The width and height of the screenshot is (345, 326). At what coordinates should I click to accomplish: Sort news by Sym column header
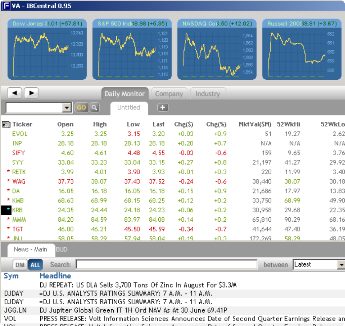[x=11, y=276]
